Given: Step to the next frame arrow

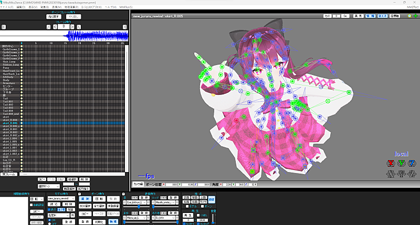Looking at the screenshot, I should (x=71, y=26).
